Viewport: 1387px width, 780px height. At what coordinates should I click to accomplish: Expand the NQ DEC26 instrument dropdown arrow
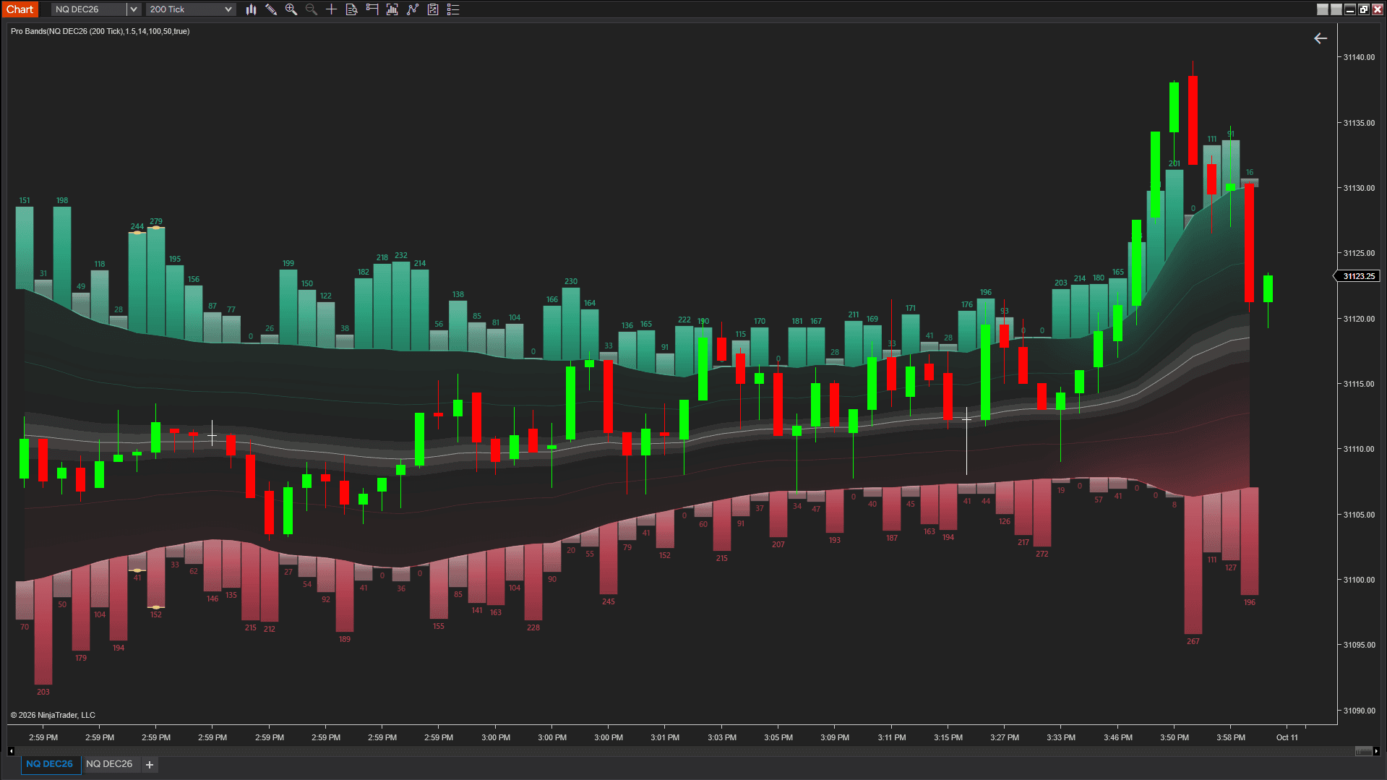[x=134, y=9]
